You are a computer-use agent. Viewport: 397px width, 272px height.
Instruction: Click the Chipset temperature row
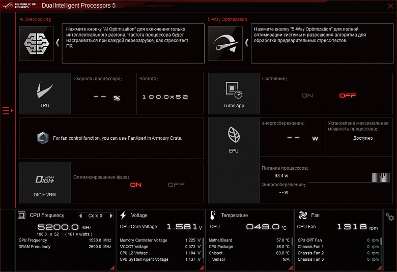(249, 253)
